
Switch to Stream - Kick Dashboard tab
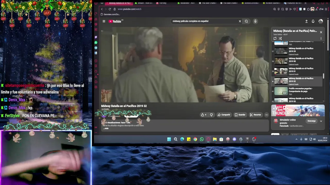pos(143,3)
